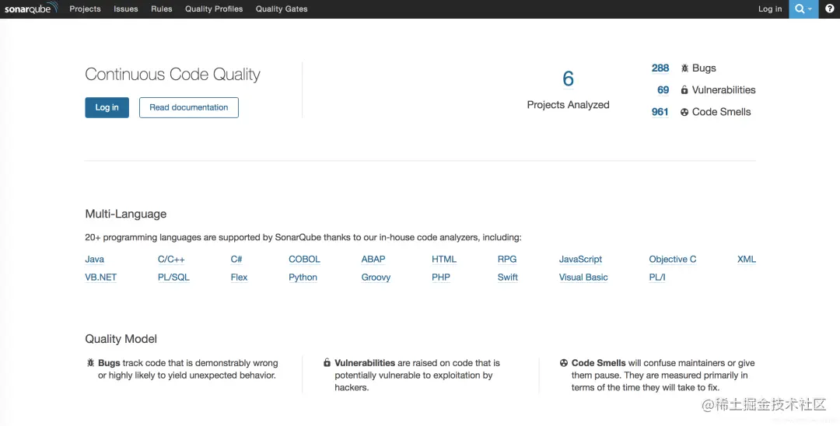840x426 pixels.
Task: Open the Groovy language link
Action: coord(376,278)
